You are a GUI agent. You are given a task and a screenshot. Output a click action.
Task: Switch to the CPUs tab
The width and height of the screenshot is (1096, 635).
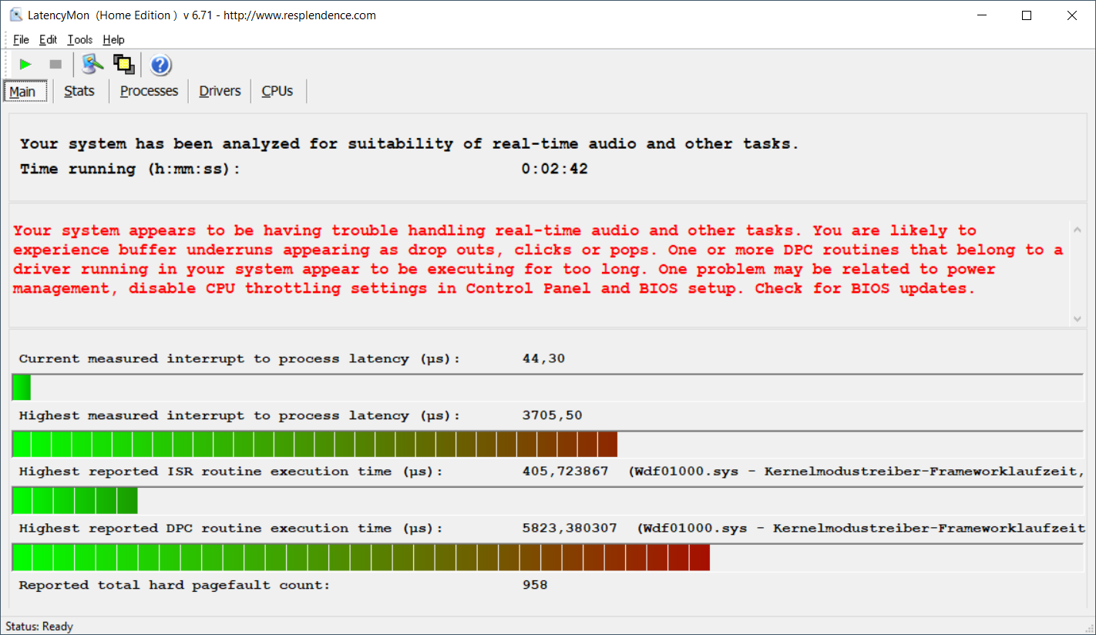pyautogui.click(x=277, y=91)
